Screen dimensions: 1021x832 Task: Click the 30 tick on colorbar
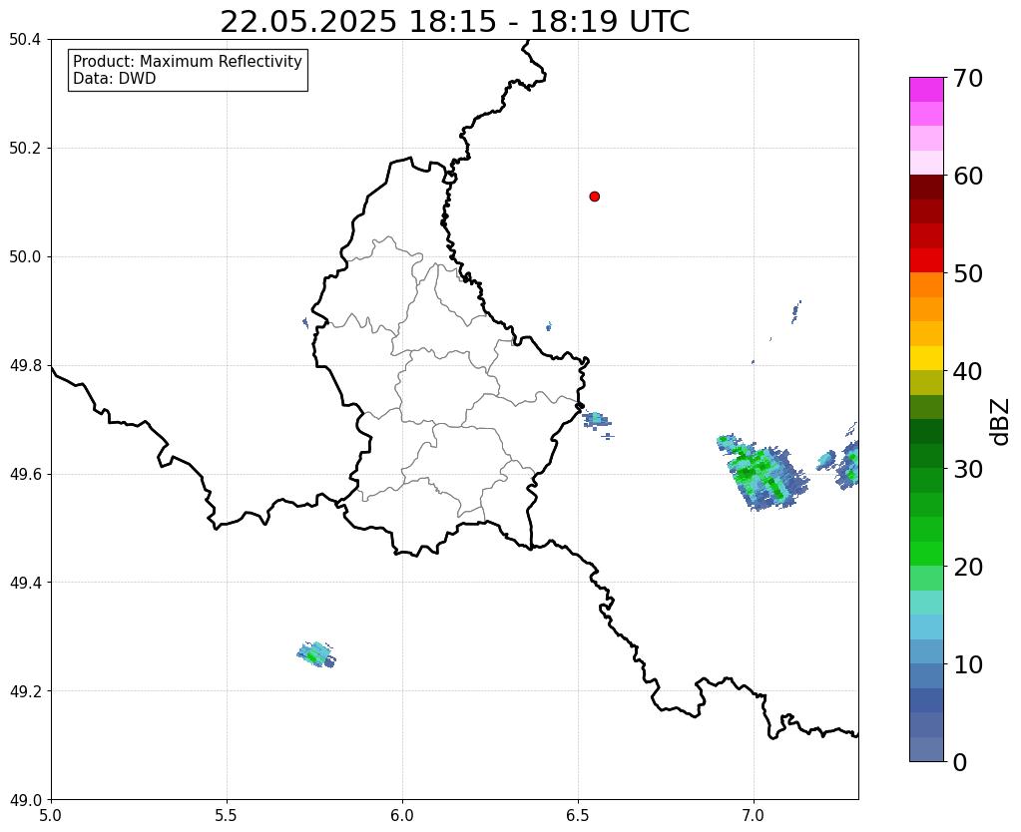tap(968, 469)
